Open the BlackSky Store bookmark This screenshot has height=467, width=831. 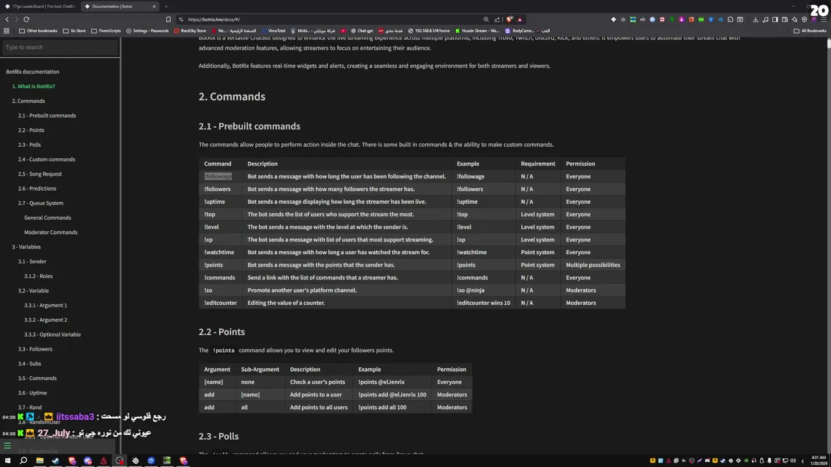[190, 30]
